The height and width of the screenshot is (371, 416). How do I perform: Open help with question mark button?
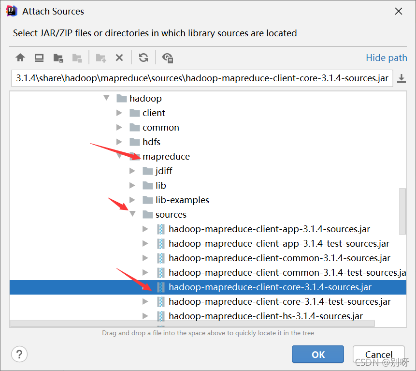tap(19, 354)
